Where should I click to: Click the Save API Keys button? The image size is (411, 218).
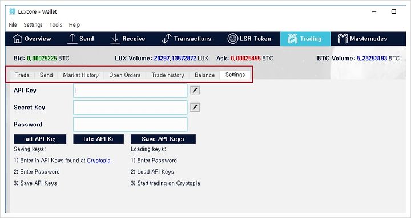[x=163, y=139]
